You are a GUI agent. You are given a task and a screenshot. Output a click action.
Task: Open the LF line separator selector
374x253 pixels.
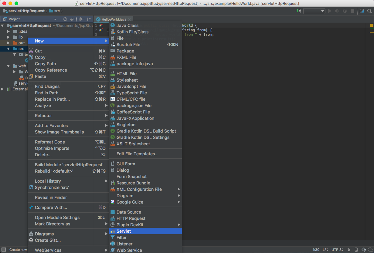pyautogui.click(x=325, y=250)
